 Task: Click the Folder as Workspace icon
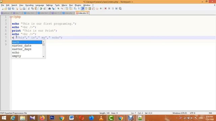(x=97, y=8)
